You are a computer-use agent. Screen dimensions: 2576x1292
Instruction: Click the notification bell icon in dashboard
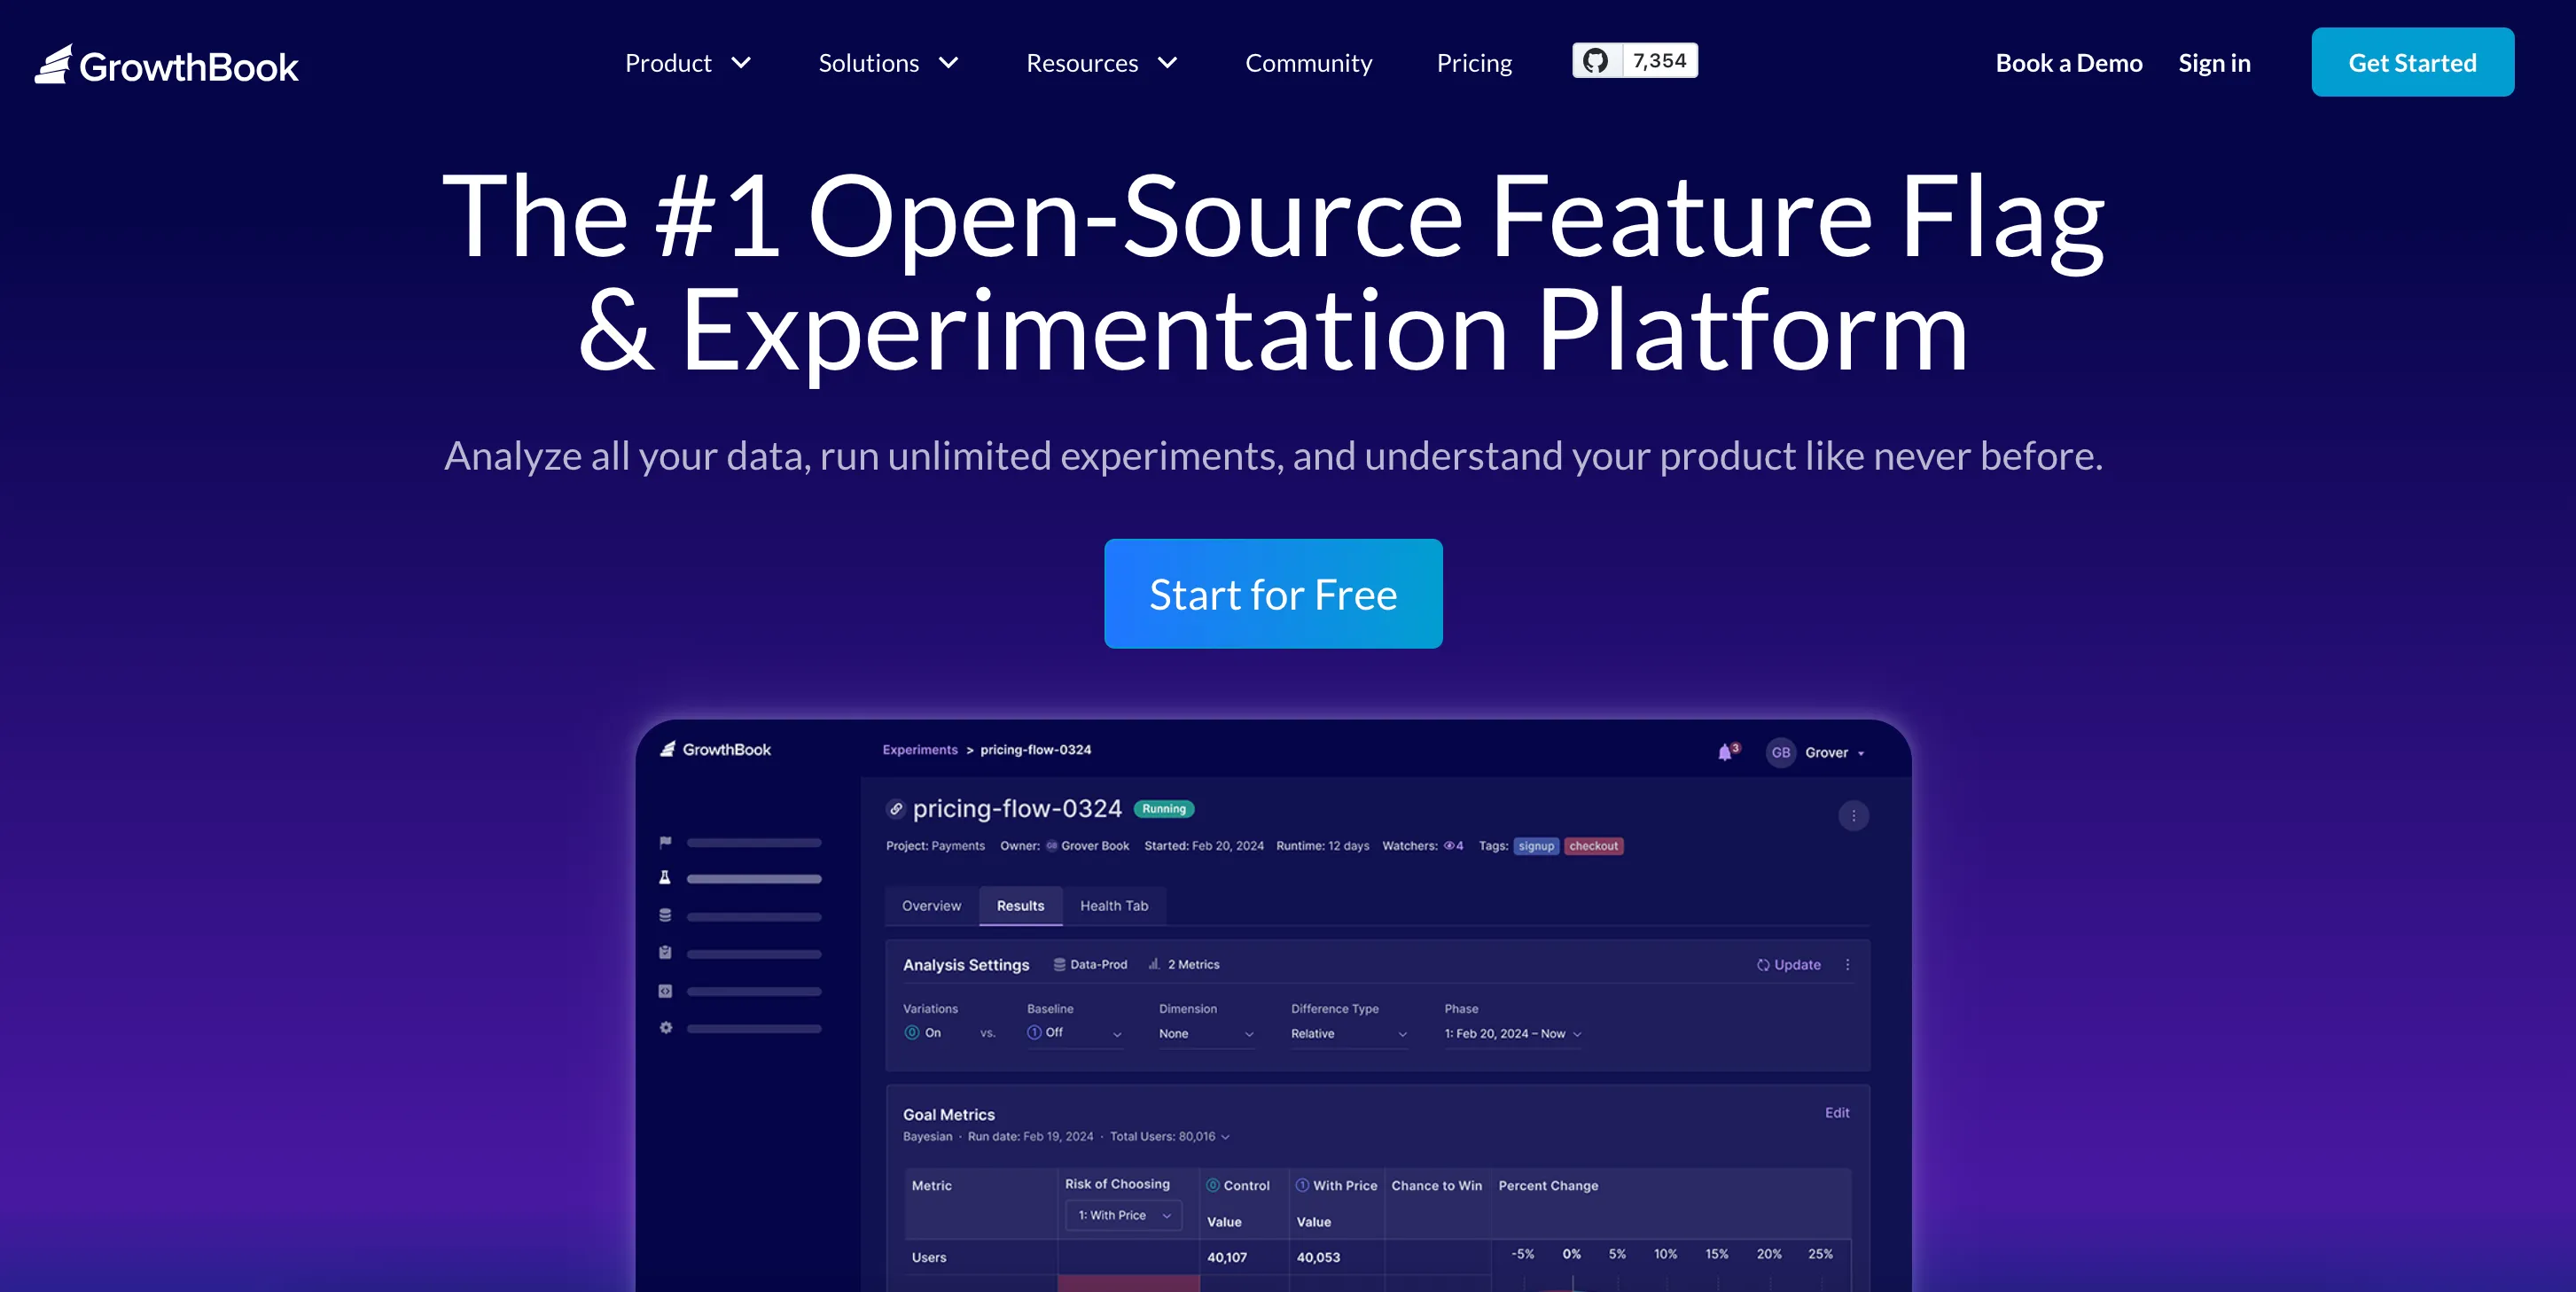point(1726,752)
